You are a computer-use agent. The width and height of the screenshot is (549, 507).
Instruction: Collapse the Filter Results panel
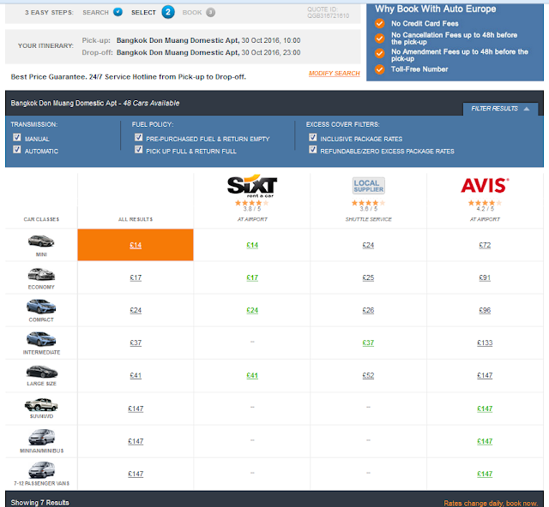[500, 109]
